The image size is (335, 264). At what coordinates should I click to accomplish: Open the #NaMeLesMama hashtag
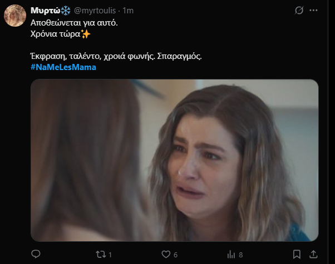pyautogui.click(x=63, y=67)
